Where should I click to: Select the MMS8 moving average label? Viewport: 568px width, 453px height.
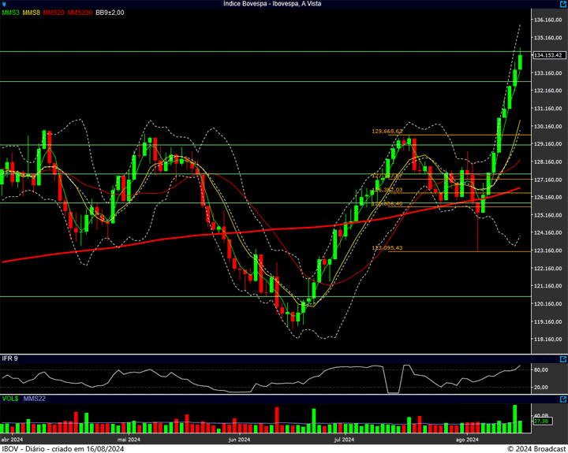[32, 13]
